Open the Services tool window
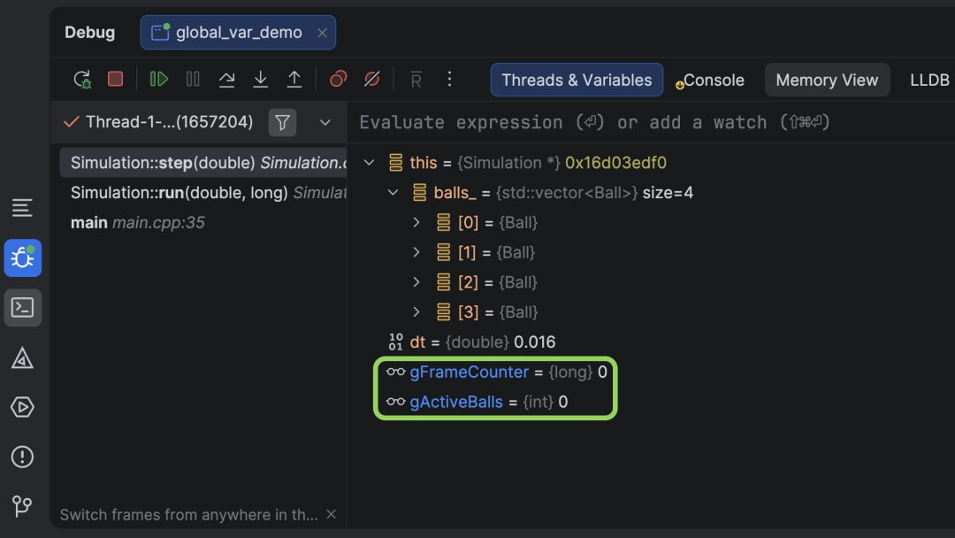Image resolution: width=955 pixels, height=538 pixels. pos(22,407)
